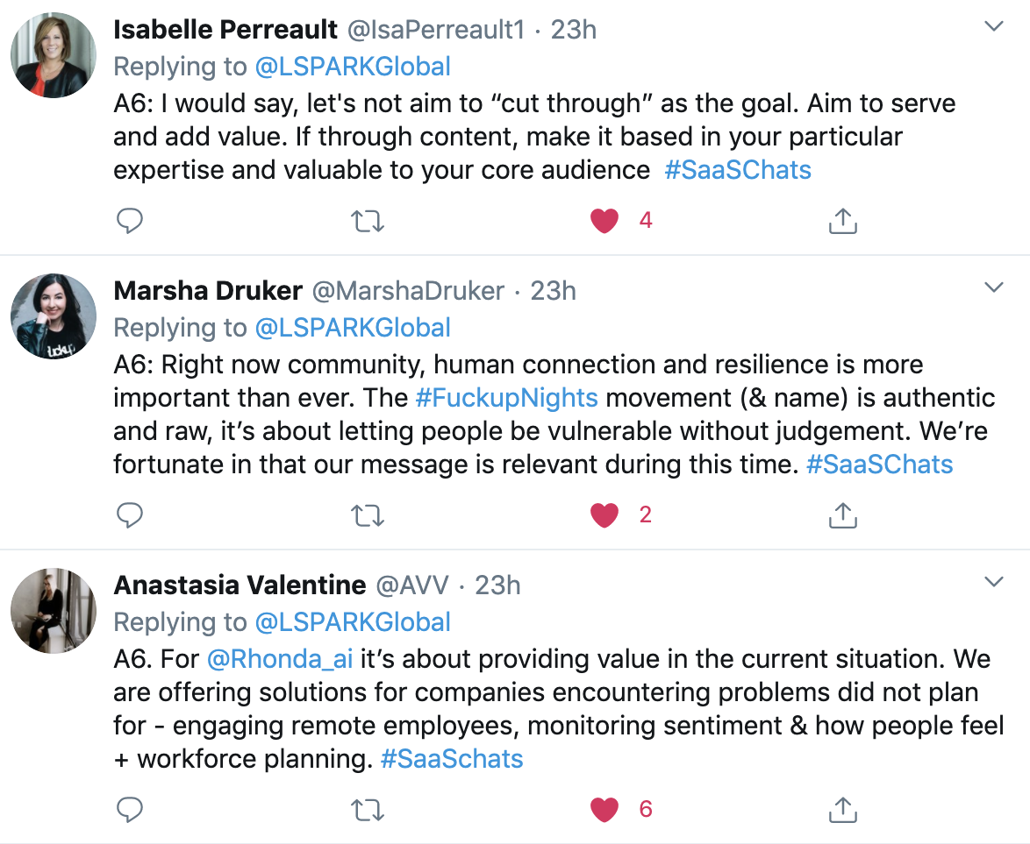Open the #FuckupNights hashtag link
Viewport: 1030px width, 844px height.
(x=506, y=398)
